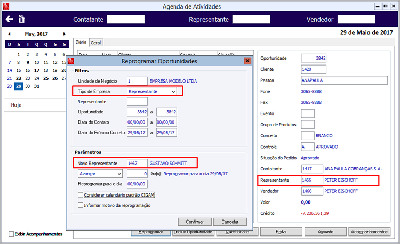
Task: Click Representante field in right panel showing 1466
Action: click(x=312, y=180)
